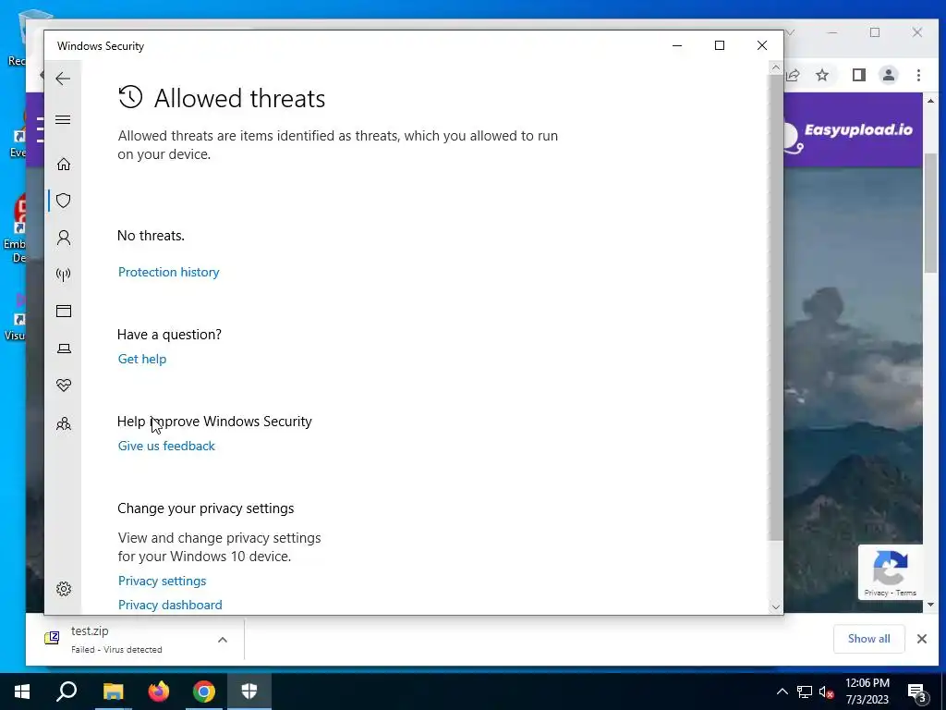Open the hamburger navigation menu in Windows Security
The height and width of the screenshot is (710, 946).
[x=63, y=119]
